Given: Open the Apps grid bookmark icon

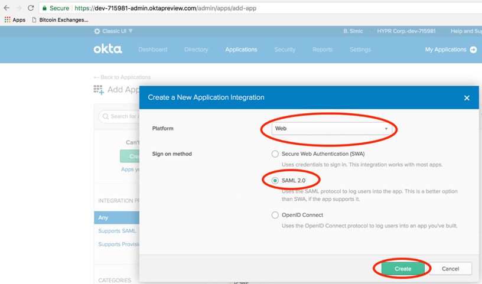Looking at the screenshot, I should [x=7, y=19].
